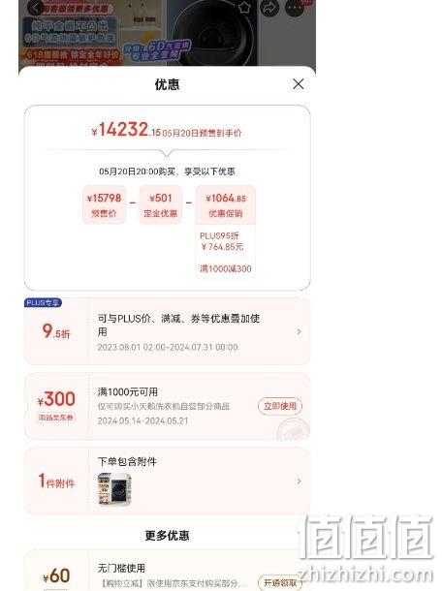This screenshot has width=442, height=591.
Task: Open the washing machine accessory thumbnail
Action: 114,489
